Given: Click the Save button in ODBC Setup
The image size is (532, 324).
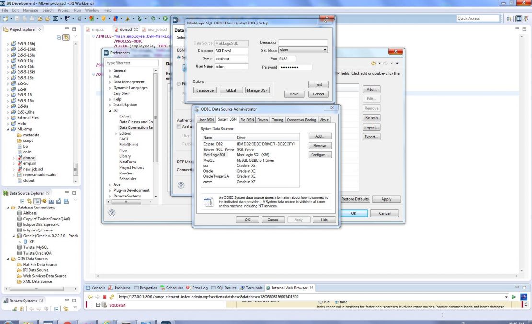Looking at the screenshot, I should (x=294, y=94).
